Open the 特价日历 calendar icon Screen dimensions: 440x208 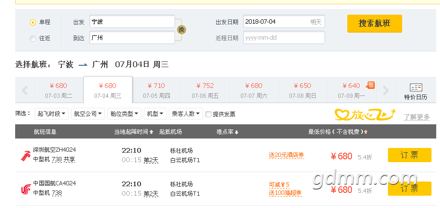[415, 87]
